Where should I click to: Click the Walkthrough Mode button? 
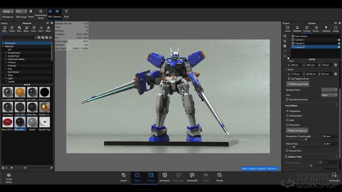click(298, 84)
